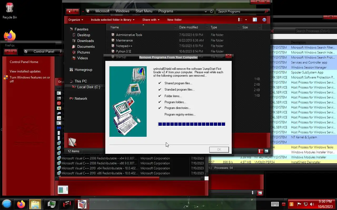The width and height of the screenshot is (337, 210).
Task: Select Windows in the address breadcrumb
Action: (122, 11)
